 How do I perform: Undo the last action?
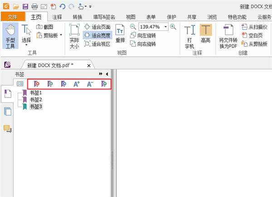[62, 7]
